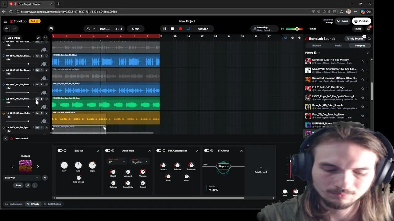The image size is (394, 221).
Task: Open Polarity Negative dropdown
Action: point(139,161)
